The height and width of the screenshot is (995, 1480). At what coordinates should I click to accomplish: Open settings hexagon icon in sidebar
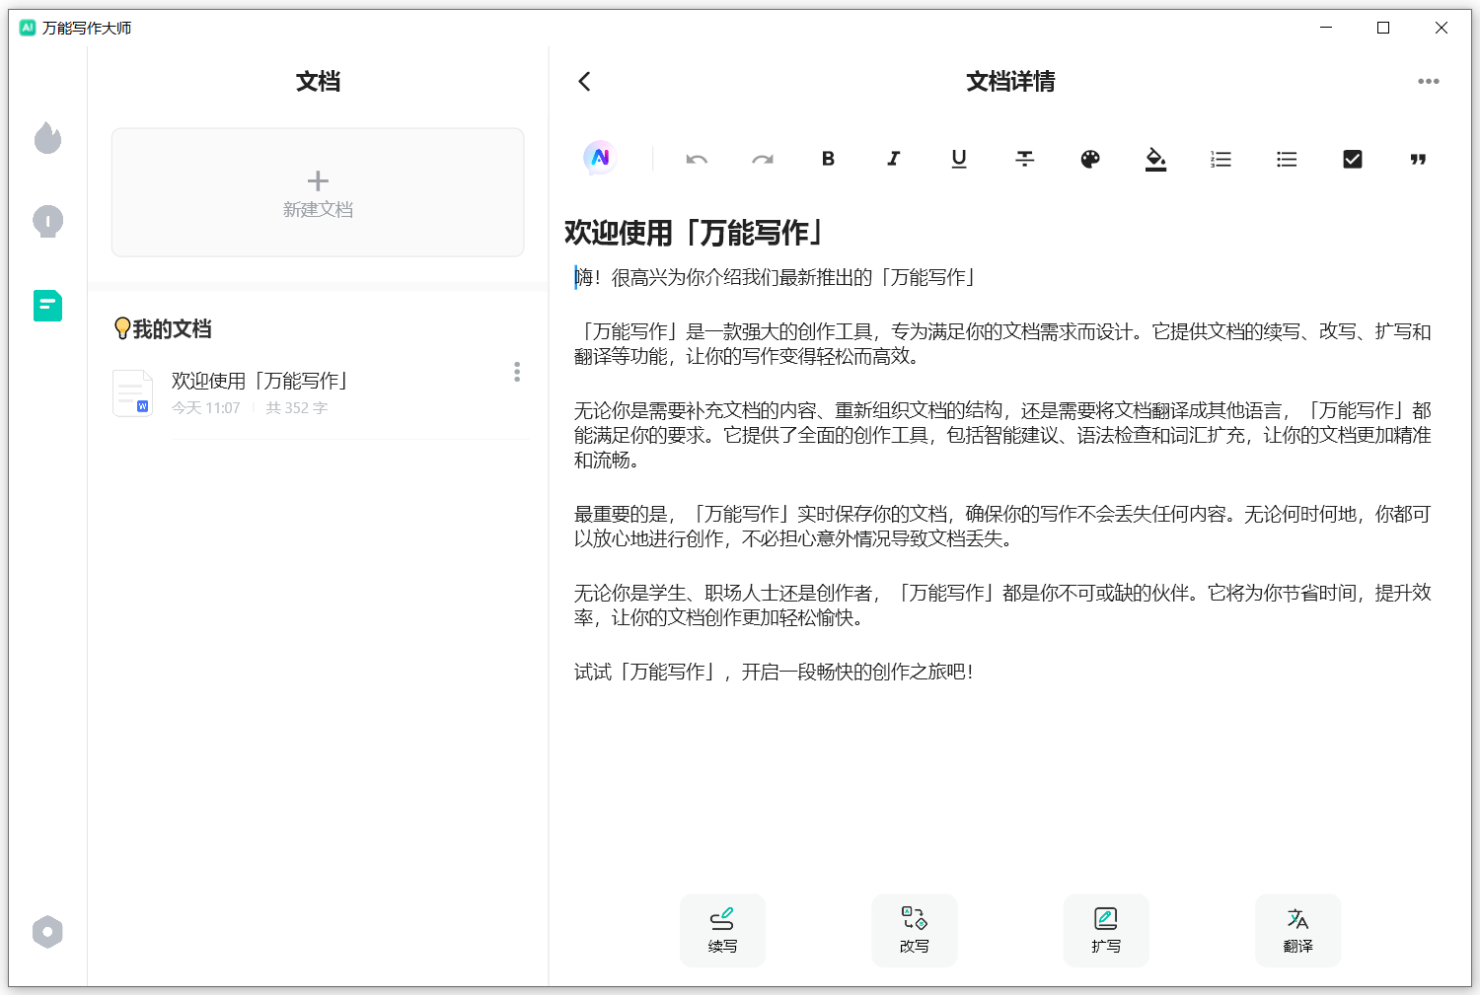47,932
